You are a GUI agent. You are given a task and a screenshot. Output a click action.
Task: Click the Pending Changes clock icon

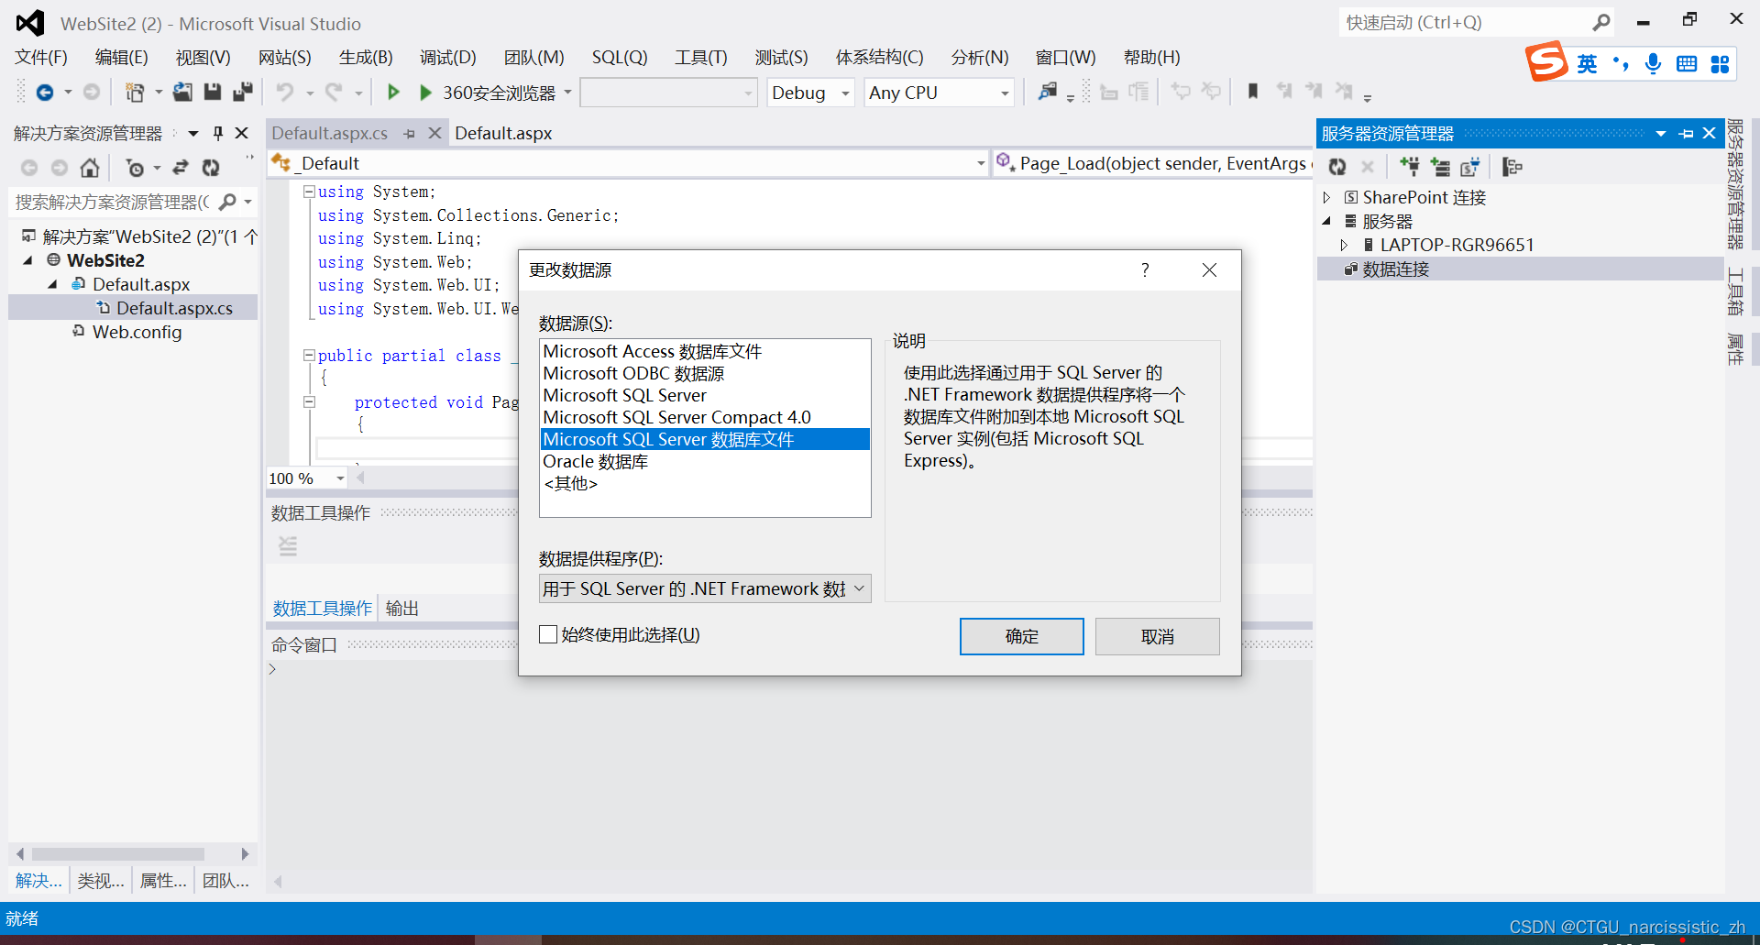pyautogui.click(x=136, y=168)
